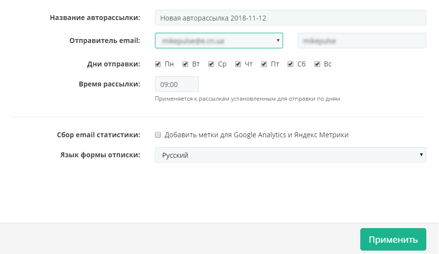Enable Google Analytics and Яндекс Метрики tags checkbox

point(158,135)
